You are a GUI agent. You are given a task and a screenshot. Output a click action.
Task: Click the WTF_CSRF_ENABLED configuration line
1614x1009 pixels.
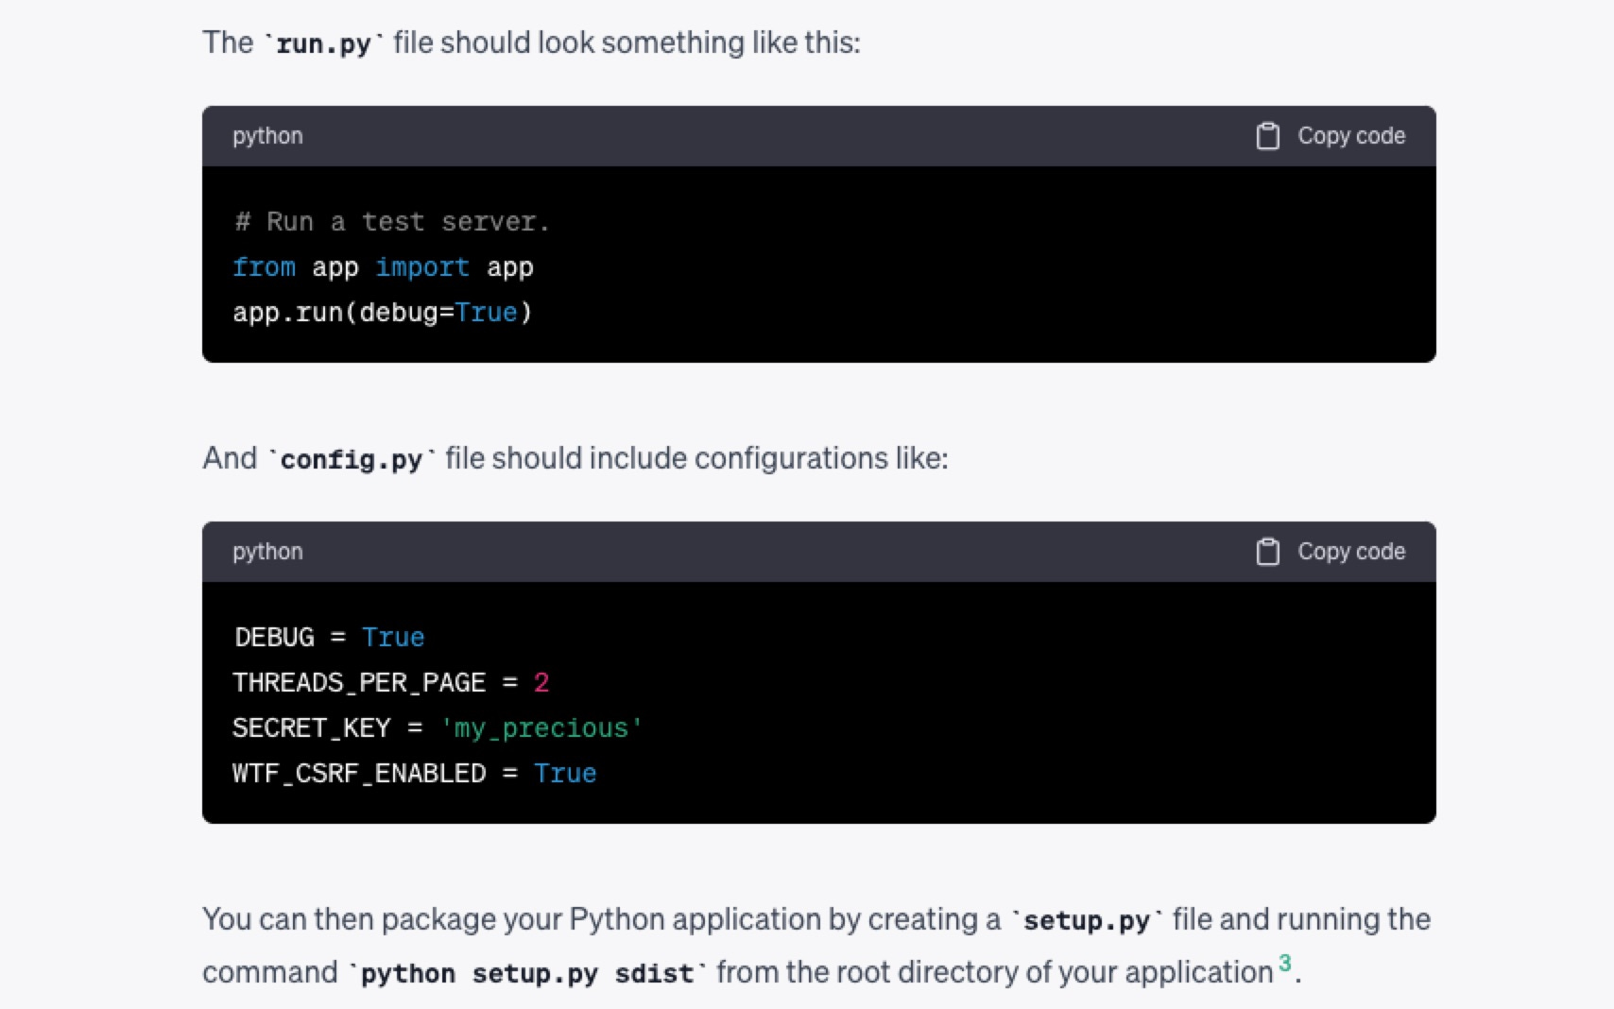[413, 773]
